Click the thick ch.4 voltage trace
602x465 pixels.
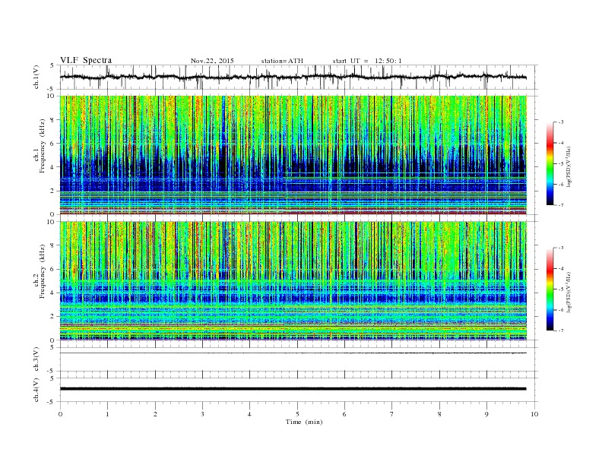click(x=293, y=389)
